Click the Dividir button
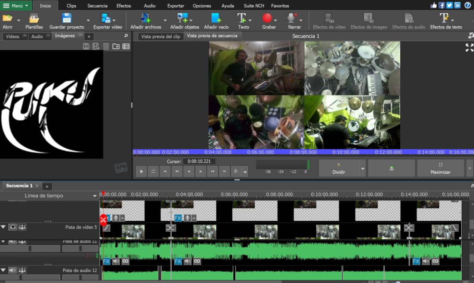The width and height of the screenshot is (474, 283). [338, 168]
